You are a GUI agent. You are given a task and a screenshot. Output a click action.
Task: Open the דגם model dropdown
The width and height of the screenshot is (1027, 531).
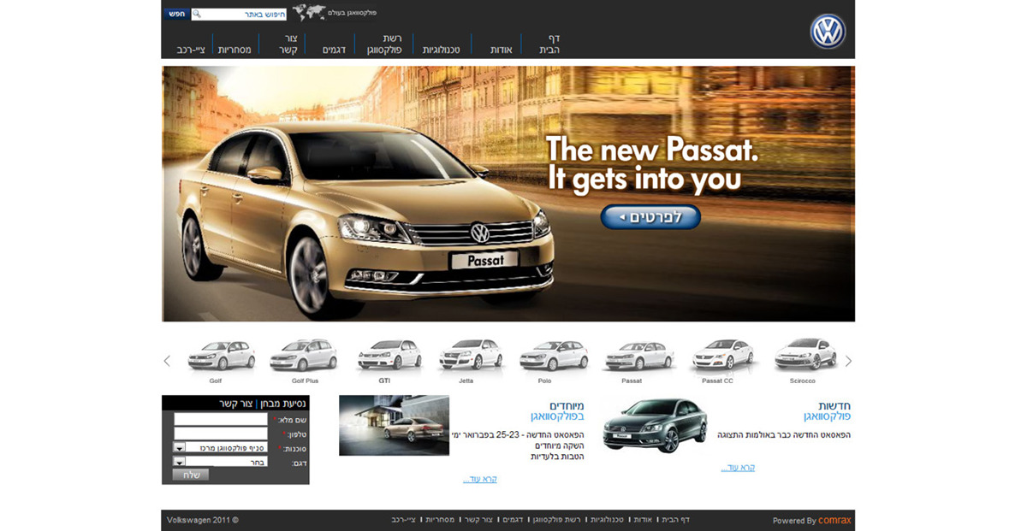[221, 462]
